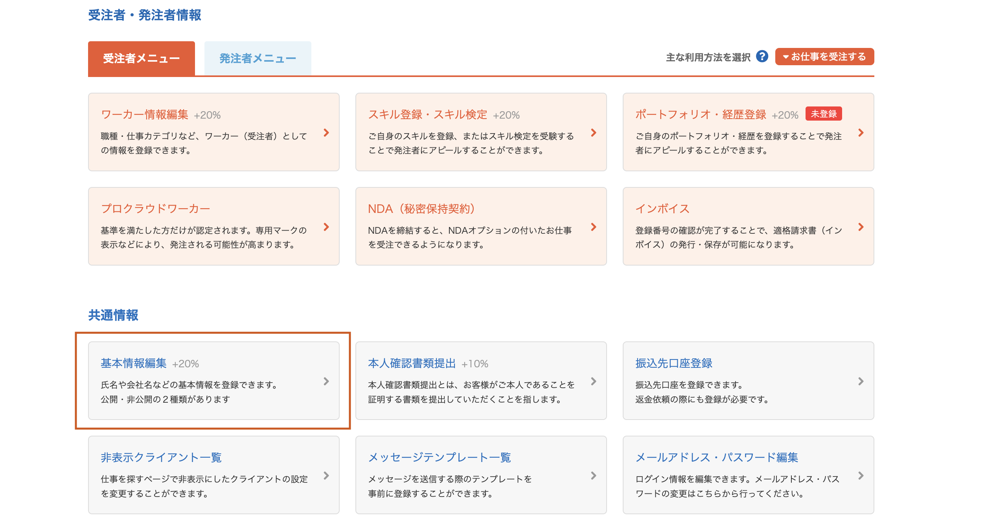
Task: Switch to the 受注者メニュー tab
Action: [x=142, y=58]
